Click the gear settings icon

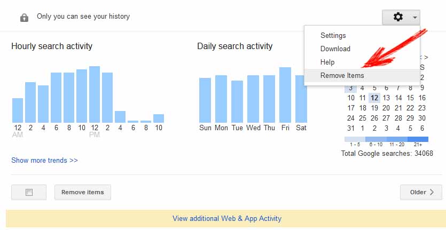[x=398, y=17]
